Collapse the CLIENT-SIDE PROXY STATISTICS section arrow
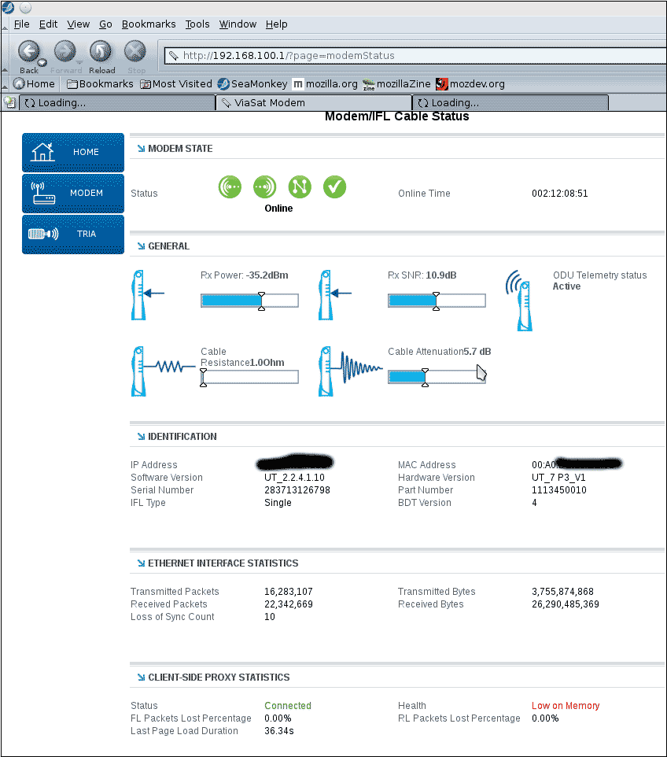Screen dimensions: 667x757 (x=141, y=678)
